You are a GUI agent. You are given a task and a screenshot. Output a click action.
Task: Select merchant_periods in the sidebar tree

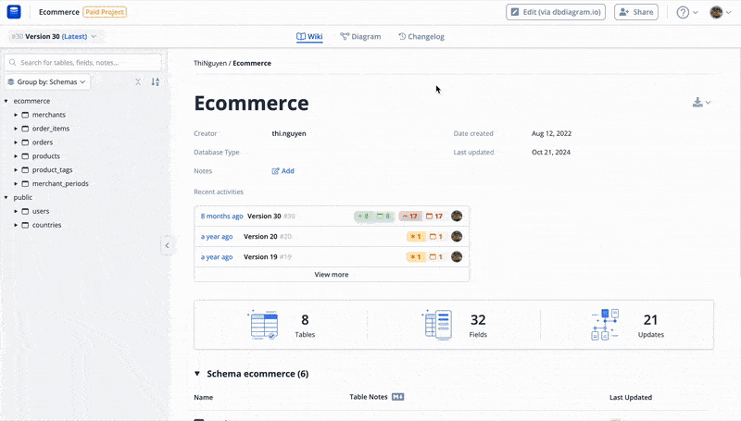tap(60, 183)
